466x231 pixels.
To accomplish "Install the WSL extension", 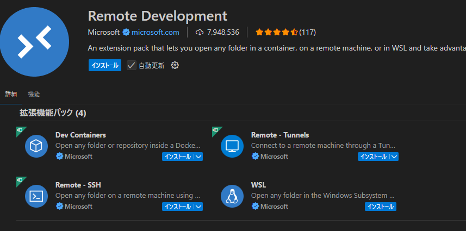I will (x=381, y=207).
